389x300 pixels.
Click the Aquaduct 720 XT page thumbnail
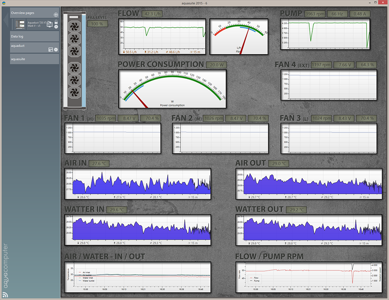20,24
